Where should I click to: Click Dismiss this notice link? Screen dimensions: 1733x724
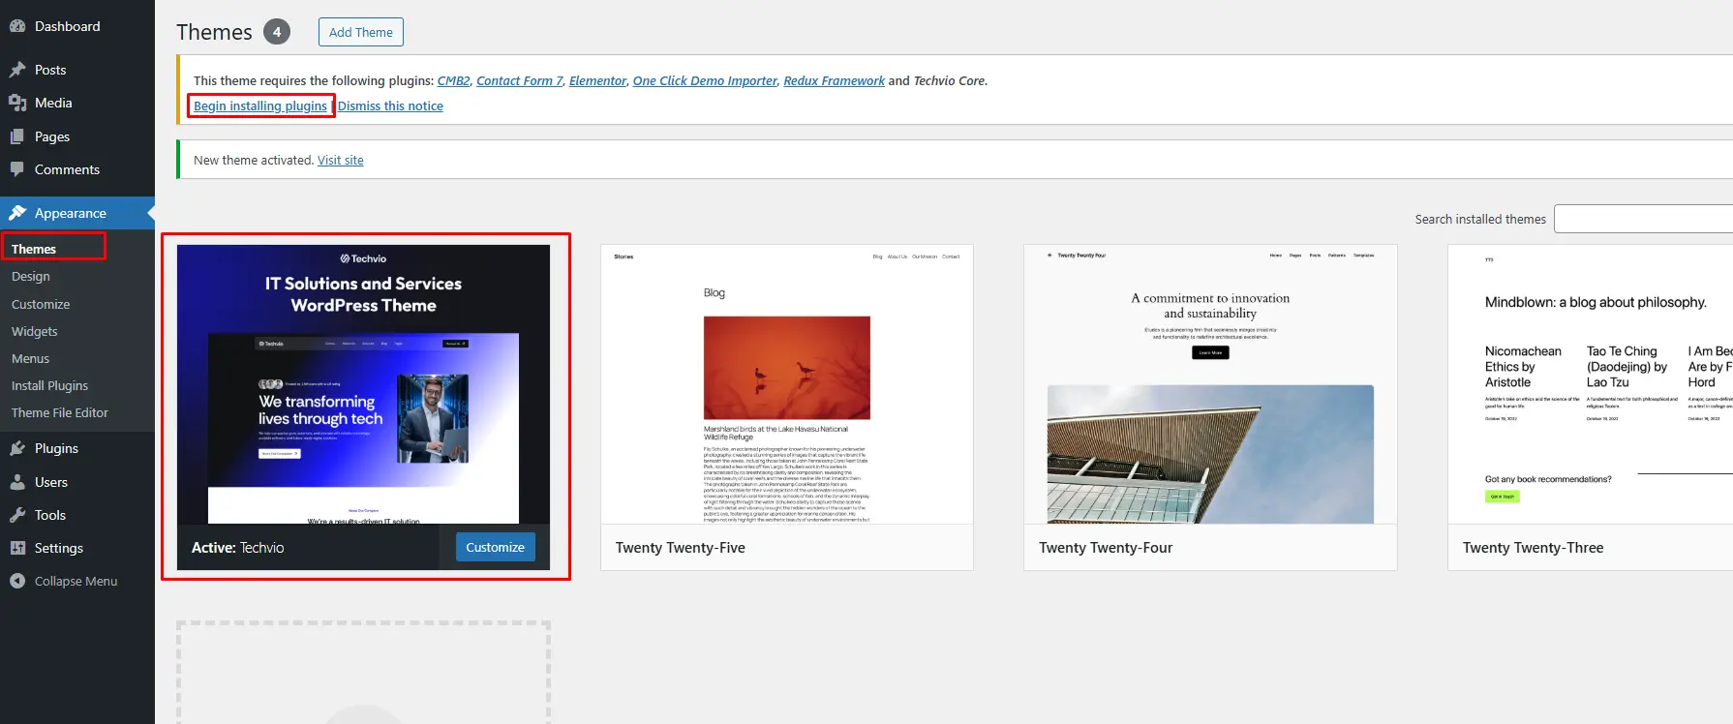point(390,106)
